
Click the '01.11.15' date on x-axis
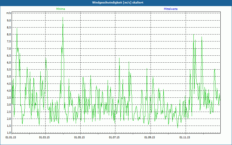point(185,137)
